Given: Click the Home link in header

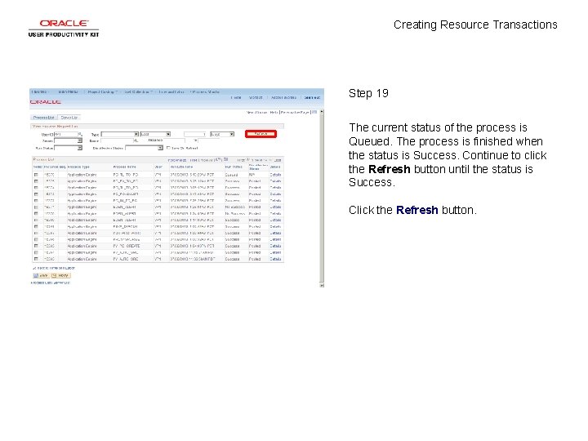Looking at the screenshot, I should tap(236, 97).
